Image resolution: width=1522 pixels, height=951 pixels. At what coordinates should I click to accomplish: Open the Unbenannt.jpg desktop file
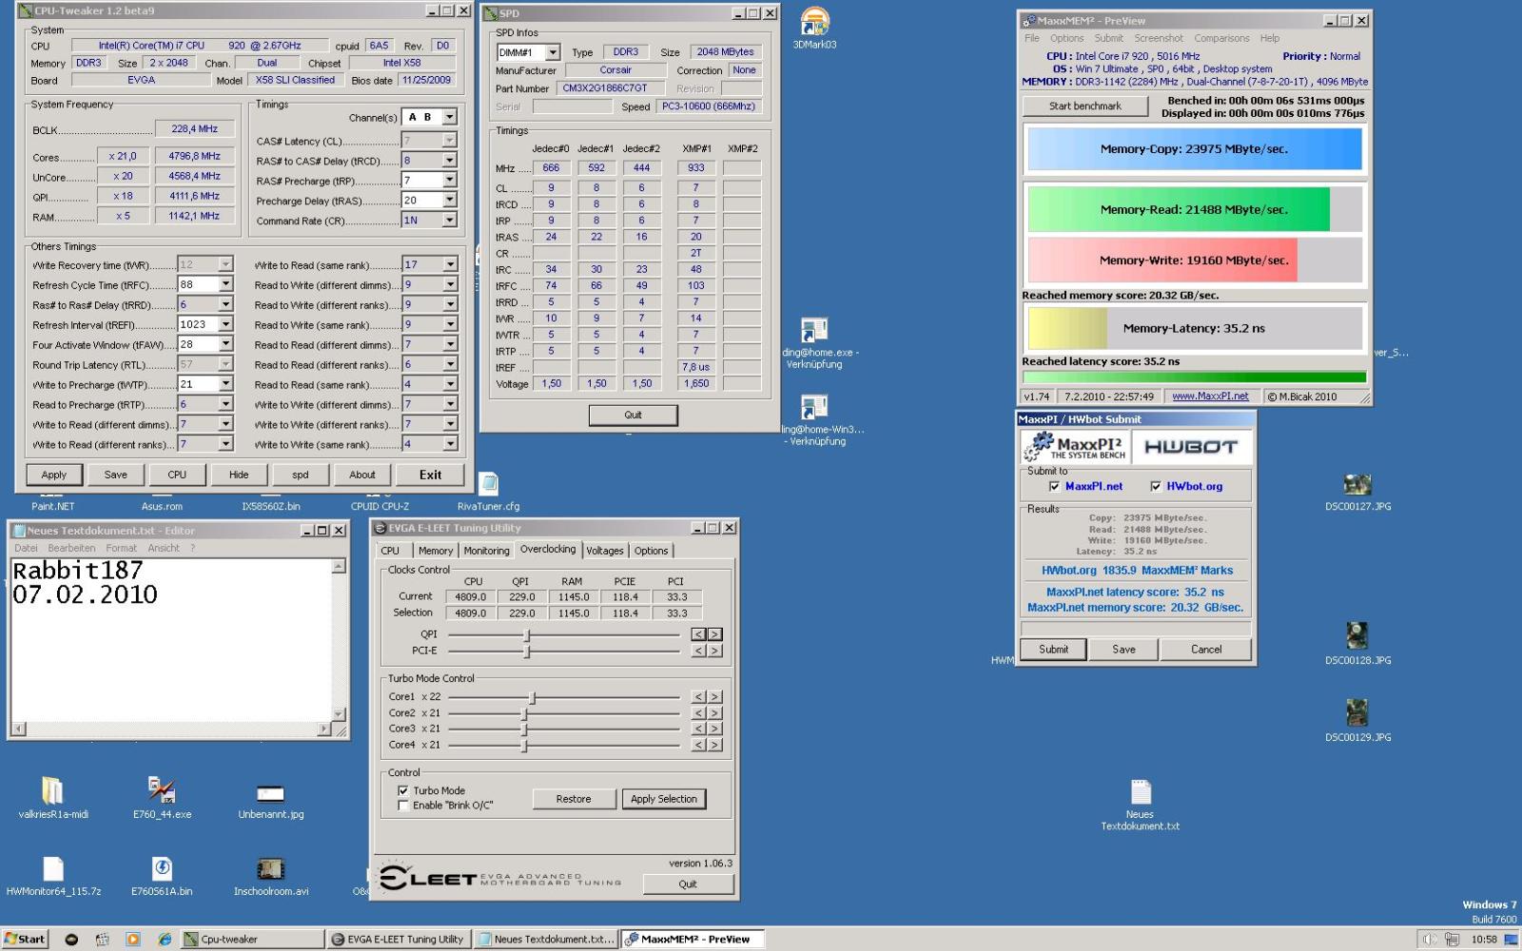tap(270, 793)
